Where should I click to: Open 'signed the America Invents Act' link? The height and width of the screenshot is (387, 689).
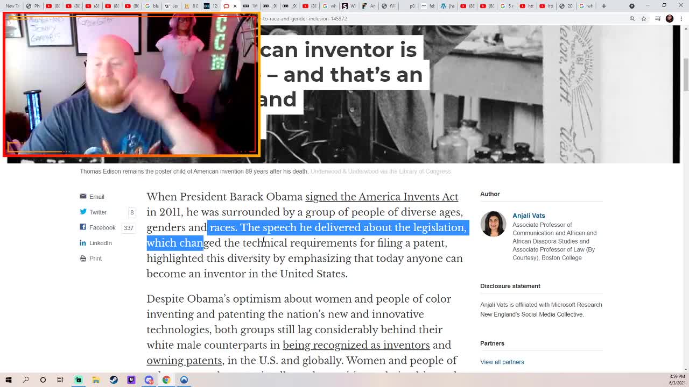(x=382, y=197)
